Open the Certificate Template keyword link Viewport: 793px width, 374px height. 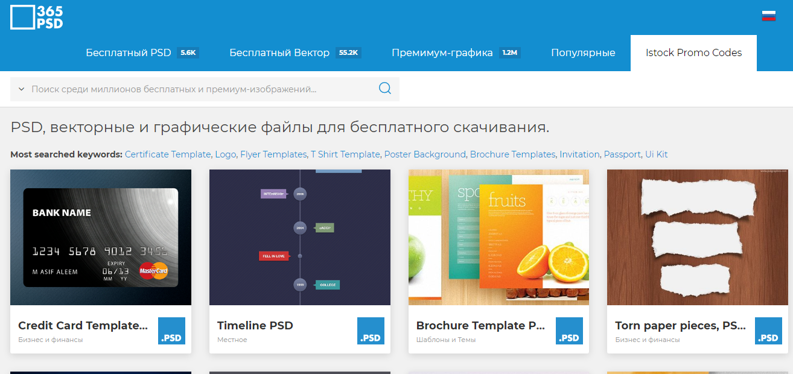(x=167, y=154)
